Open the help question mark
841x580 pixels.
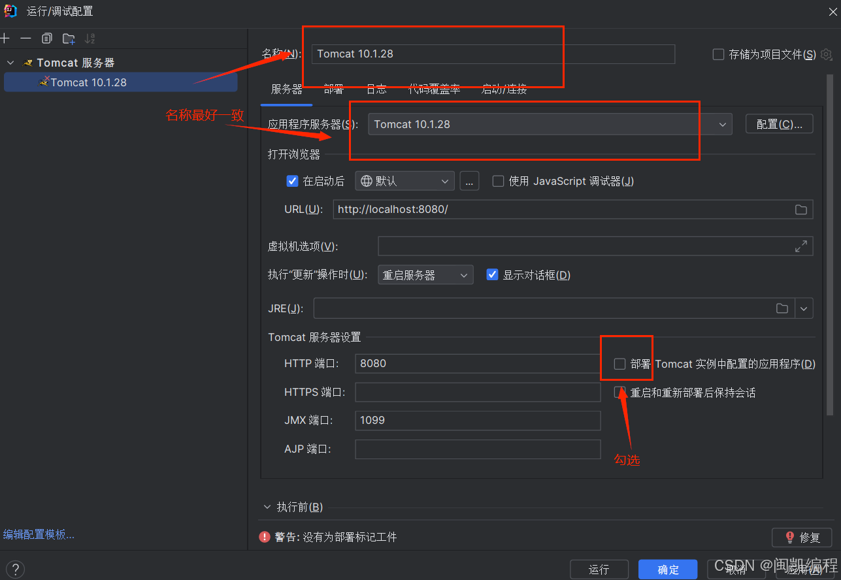[15, 569]
